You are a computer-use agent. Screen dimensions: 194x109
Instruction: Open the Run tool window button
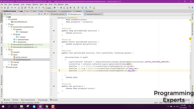pos(7,100)
